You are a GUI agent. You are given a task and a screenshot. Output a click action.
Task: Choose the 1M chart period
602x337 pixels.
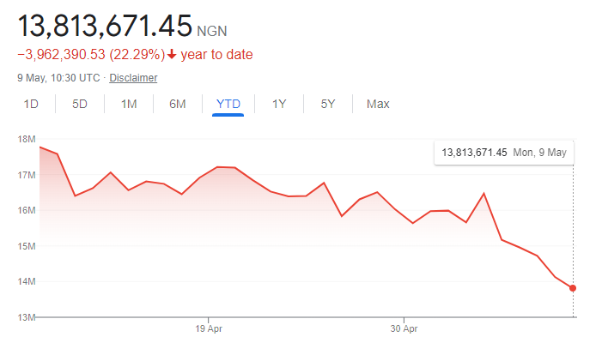coord(129,104)
